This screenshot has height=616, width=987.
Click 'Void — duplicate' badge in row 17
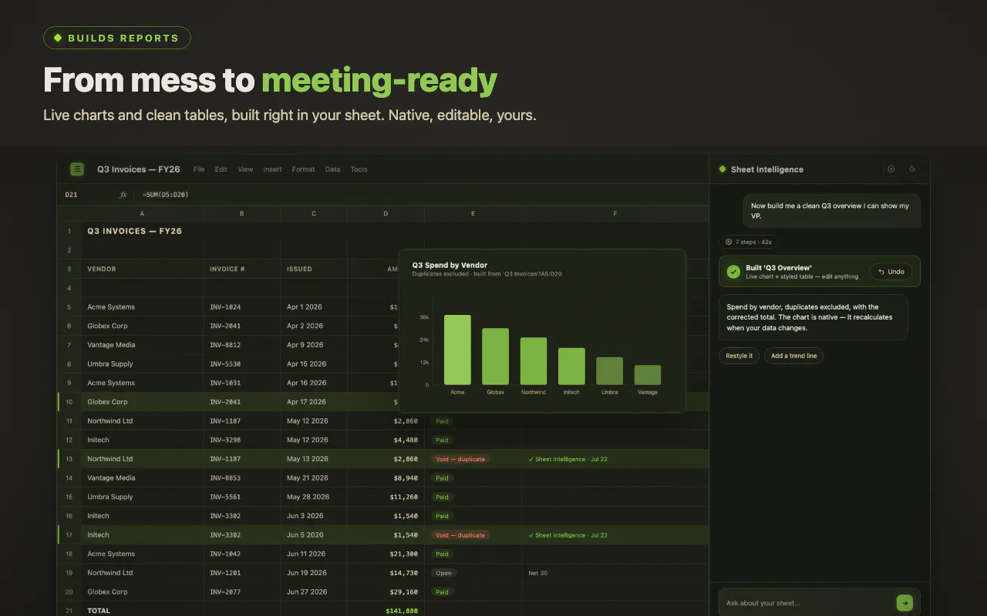point(460,535)
